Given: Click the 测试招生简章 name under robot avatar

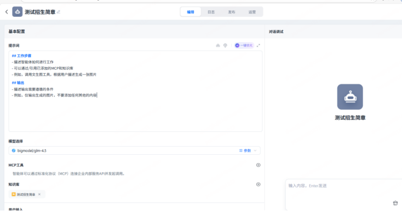Looking at the screenshot, I should pyautogui.click(x=350, y=118).
